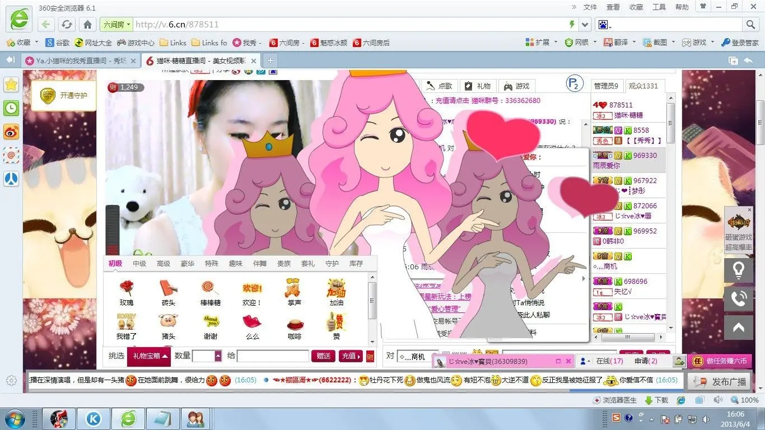Choose the 棒棒糖 lollipop gift

coord(211,293)
